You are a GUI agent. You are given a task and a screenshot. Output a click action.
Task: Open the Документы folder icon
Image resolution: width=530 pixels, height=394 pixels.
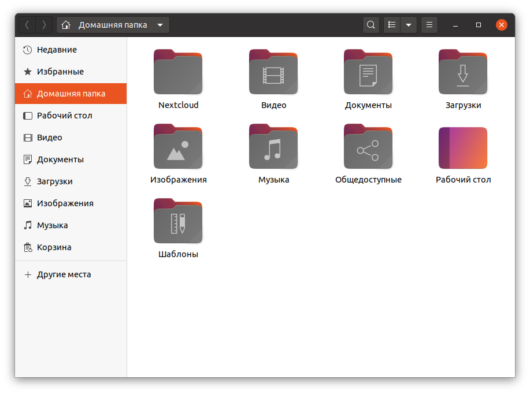point(368,72)
